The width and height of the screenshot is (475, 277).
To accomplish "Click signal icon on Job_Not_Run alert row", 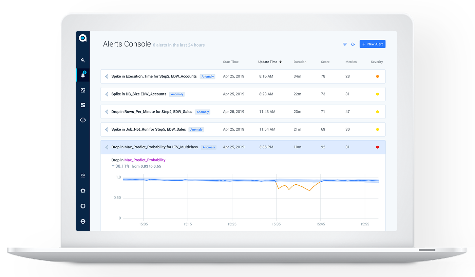I will (107, 130).
